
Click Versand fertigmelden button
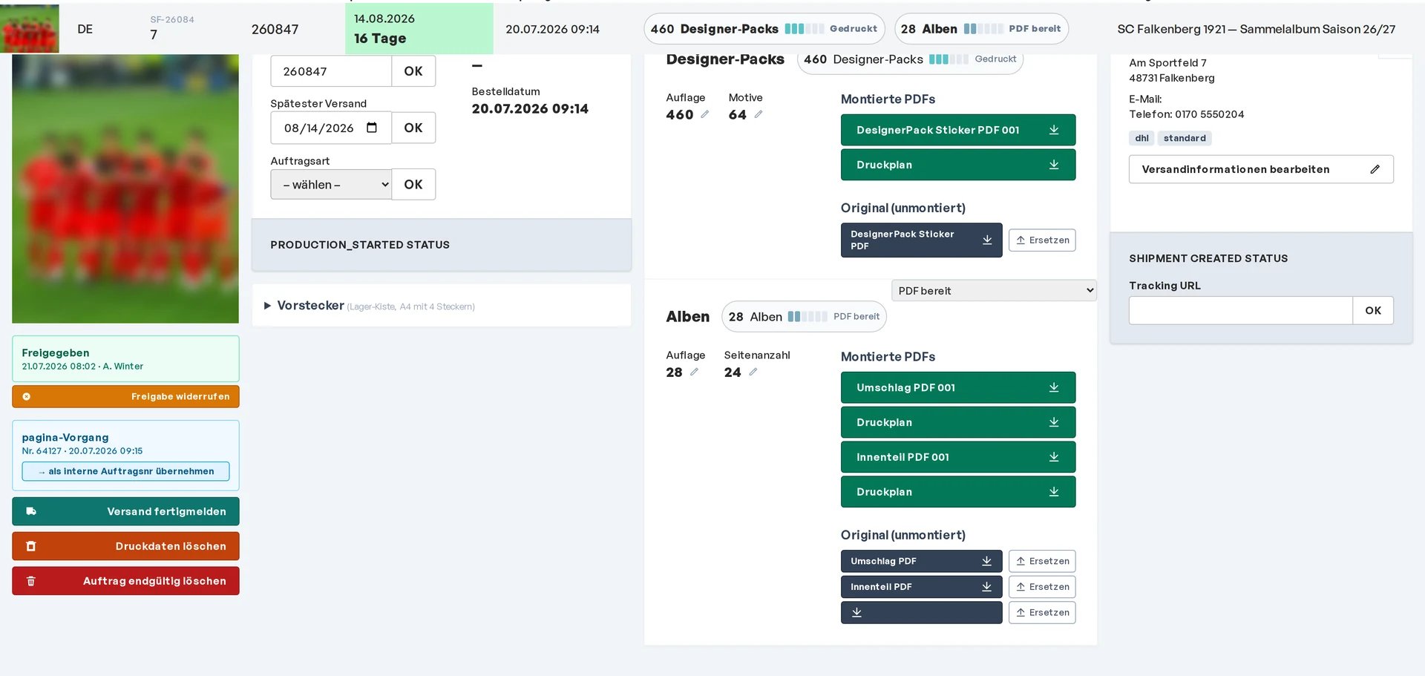coord(125,511)
